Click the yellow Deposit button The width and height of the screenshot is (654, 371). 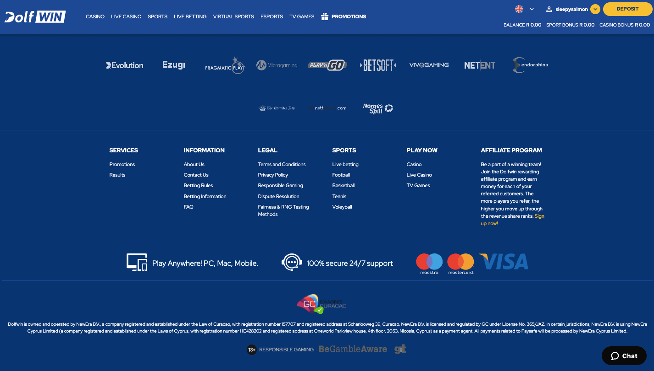tap(627, 9)
